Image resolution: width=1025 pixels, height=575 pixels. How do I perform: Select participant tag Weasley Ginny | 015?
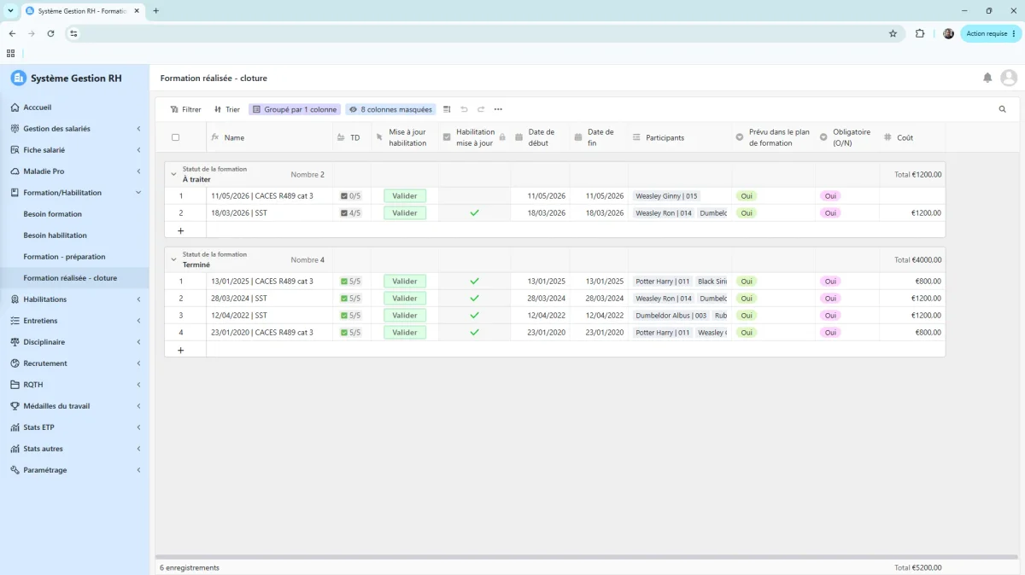(x=666, y=196)
